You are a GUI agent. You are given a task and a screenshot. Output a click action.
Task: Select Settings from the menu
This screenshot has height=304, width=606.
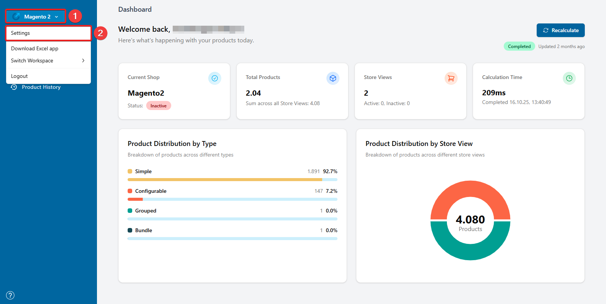(48, 33)
